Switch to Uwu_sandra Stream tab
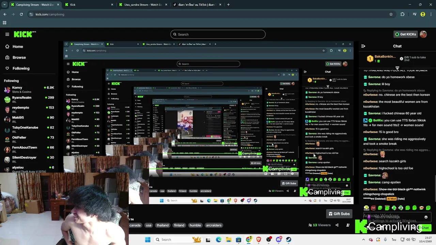 click(x=143, y=5)
